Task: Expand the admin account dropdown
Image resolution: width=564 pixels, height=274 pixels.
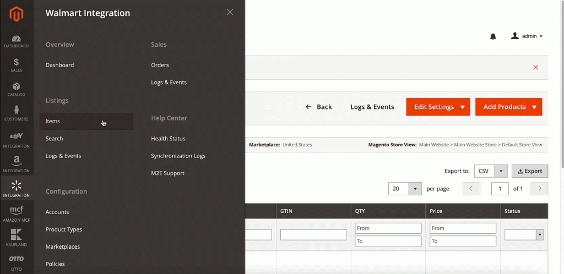Action: pos(527,36)
